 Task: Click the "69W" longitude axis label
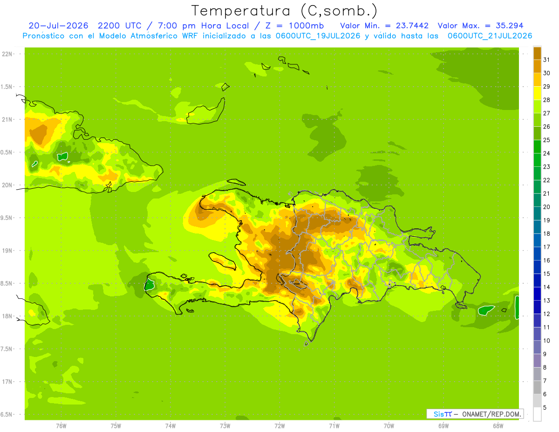[x=443, y=426]
